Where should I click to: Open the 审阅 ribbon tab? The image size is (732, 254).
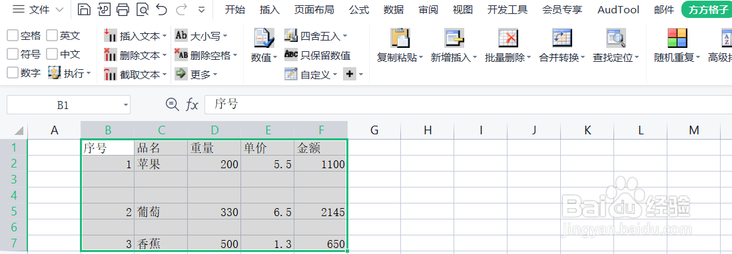pos(428,9)
